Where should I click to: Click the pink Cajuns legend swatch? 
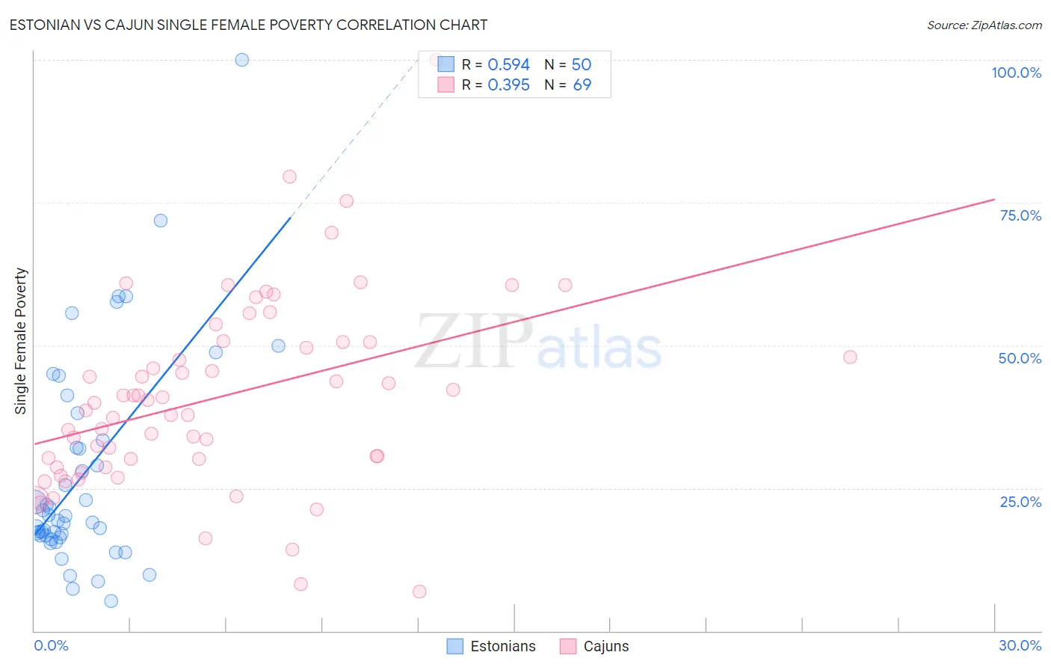tap(568, 646)
